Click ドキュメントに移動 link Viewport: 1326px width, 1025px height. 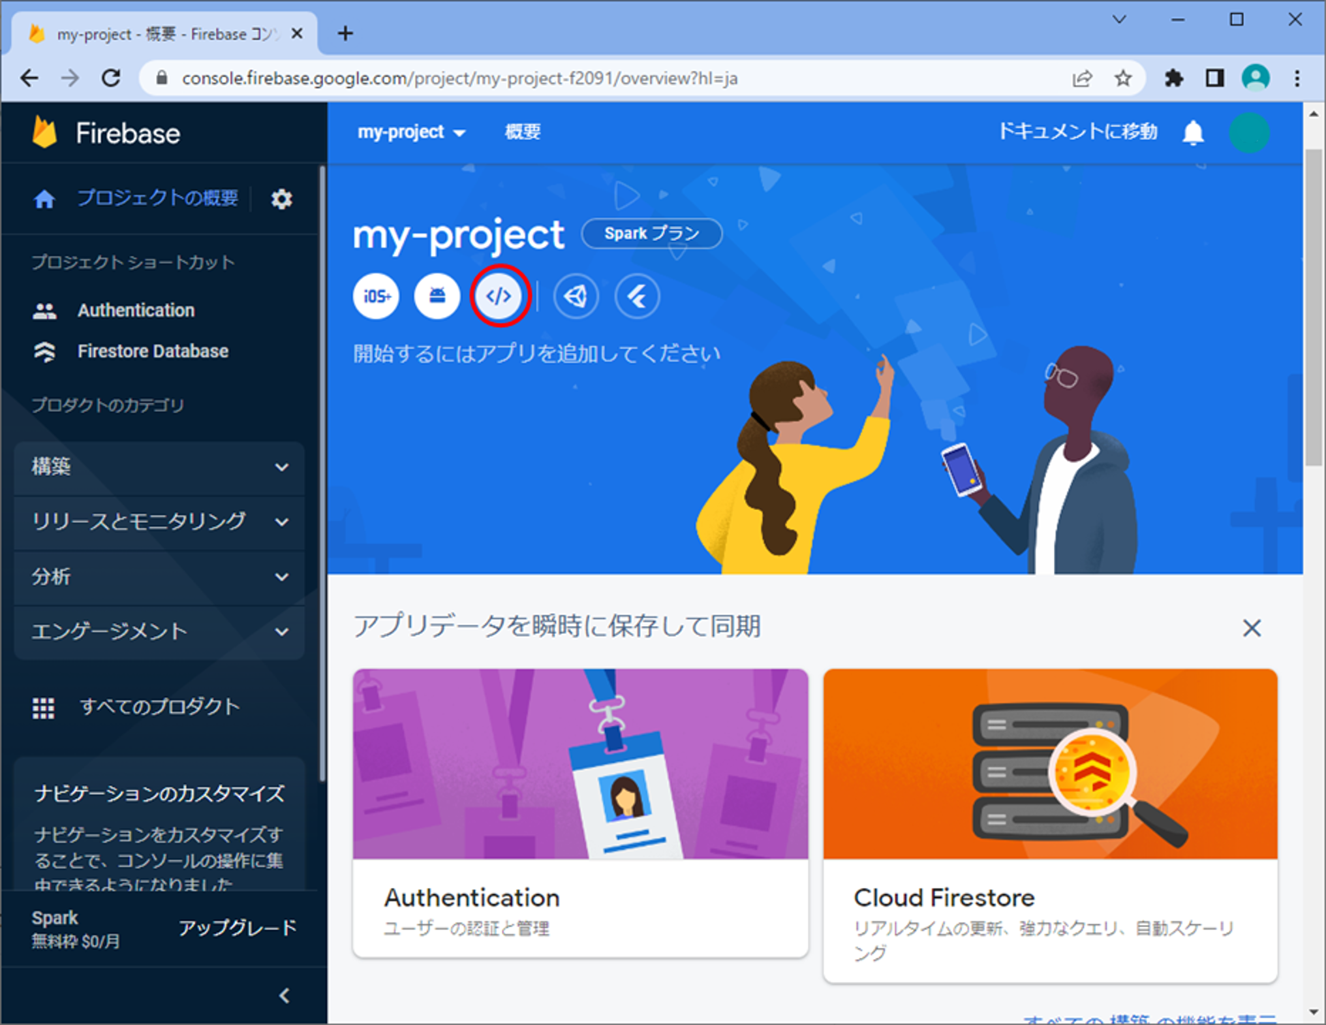coord(1077,133)
